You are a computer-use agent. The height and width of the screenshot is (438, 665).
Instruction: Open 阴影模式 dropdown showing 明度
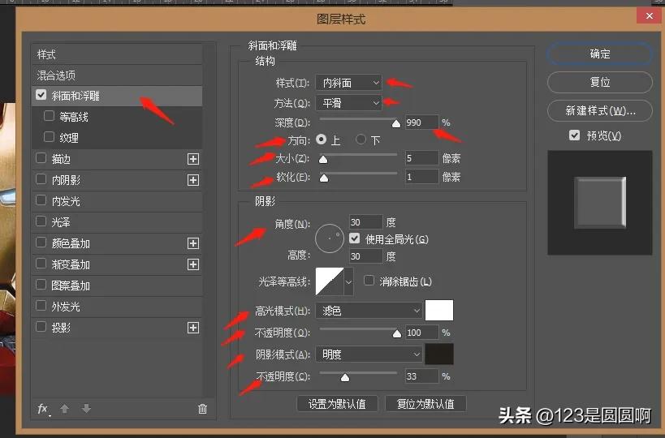pyautogui.click(x=369, y=354)
